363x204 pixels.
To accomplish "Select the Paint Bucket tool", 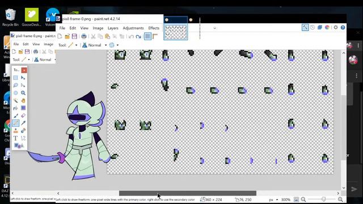I will pyautogui.click(x=15, y=108).
